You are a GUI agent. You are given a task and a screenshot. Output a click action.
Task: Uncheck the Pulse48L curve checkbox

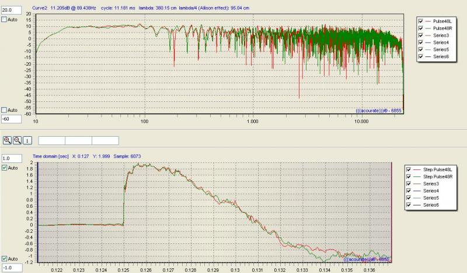click(420, 21)
